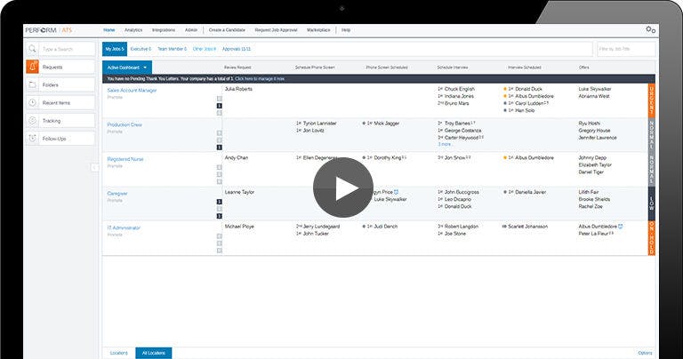Open the Caregiver job
The image size is (683, 359).
117,194
